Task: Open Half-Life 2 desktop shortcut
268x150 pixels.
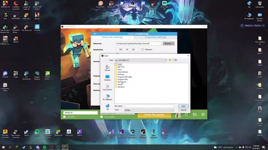Action: [x=26, y=16]
